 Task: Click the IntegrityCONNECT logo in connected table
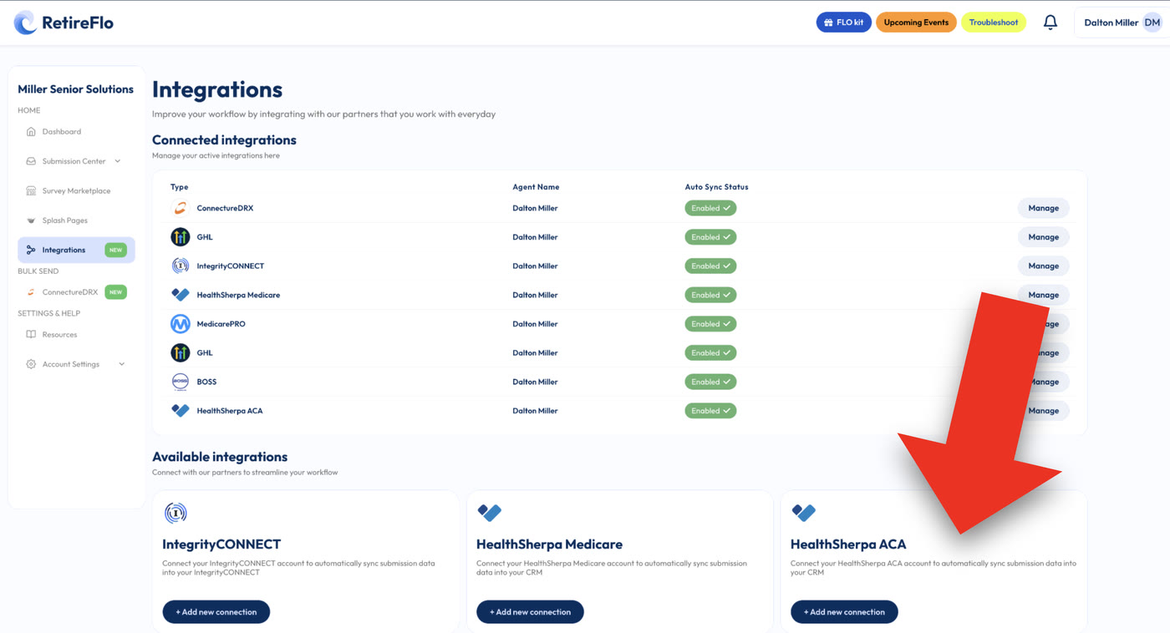[x=180, y=266]
